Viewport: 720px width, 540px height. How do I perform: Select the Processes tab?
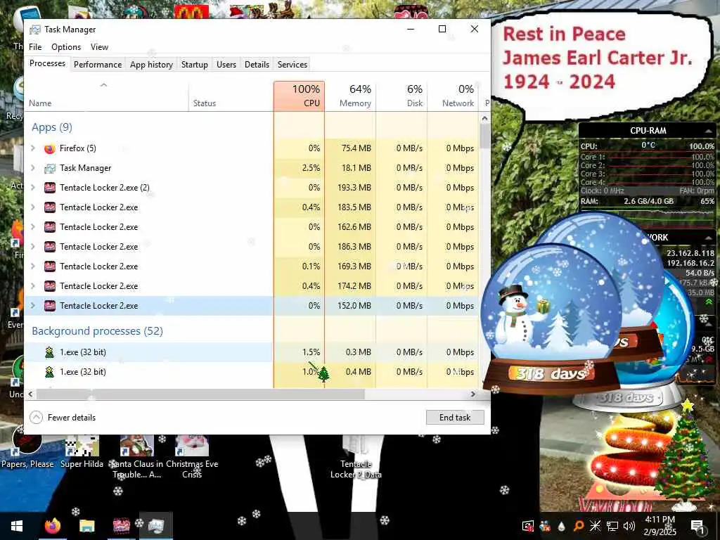[x=47, y=63]
